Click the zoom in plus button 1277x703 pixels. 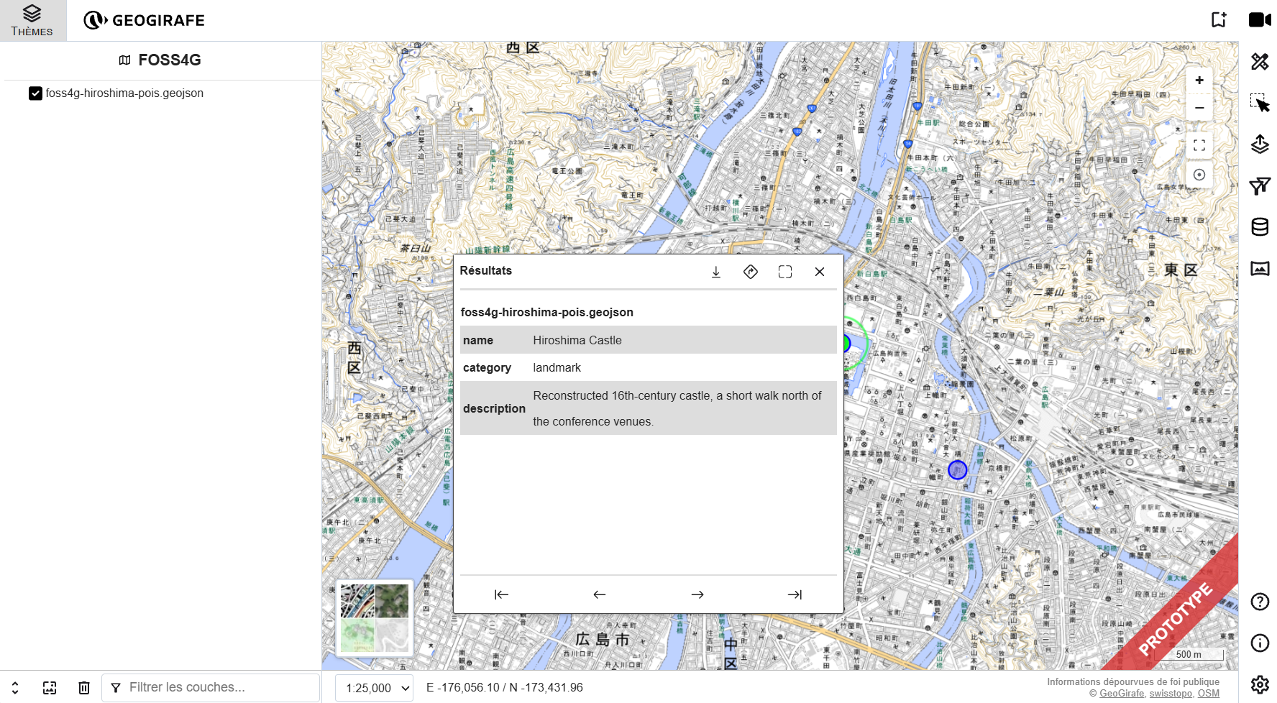1199,81
